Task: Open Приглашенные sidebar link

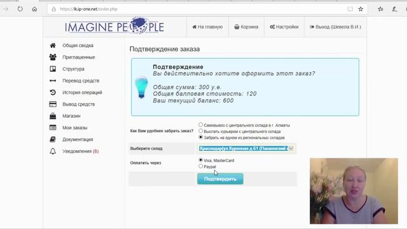Action: [79, 57]
